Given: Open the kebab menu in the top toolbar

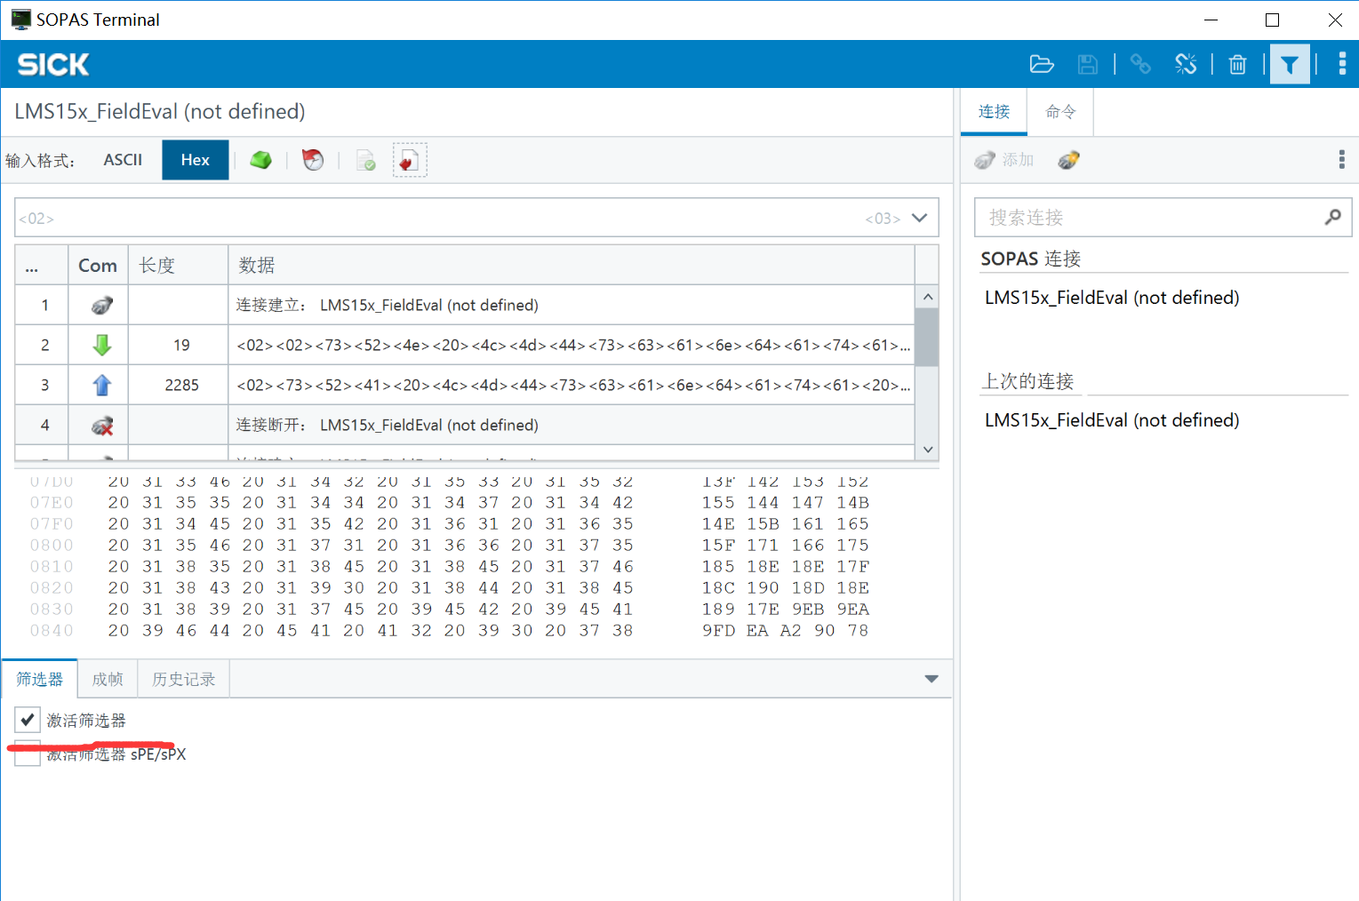Looking at the screenshot, I should point(1342,63).
